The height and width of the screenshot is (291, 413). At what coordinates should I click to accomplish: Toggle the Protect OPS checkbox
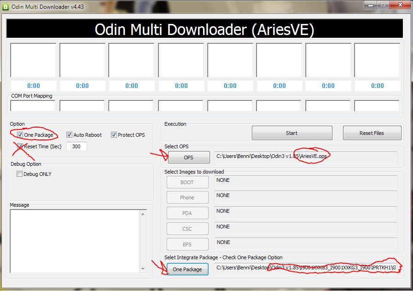click(x=114, y=135)
